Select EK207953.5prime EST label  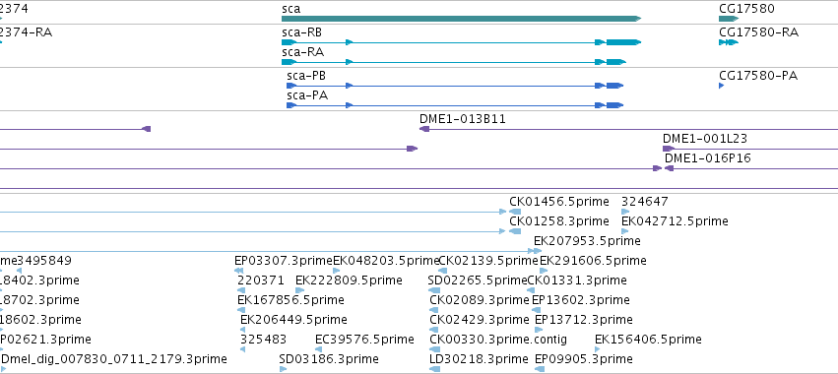click(x=587, y=241)
